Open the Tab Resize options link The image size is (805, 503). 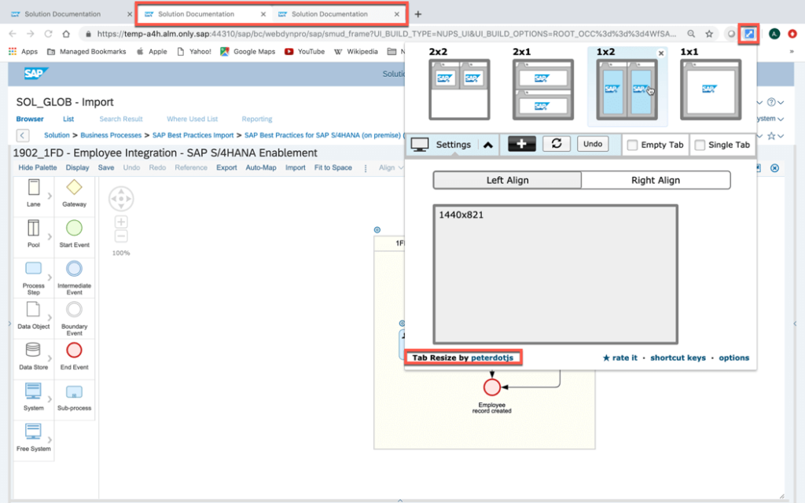click(733, 358)
